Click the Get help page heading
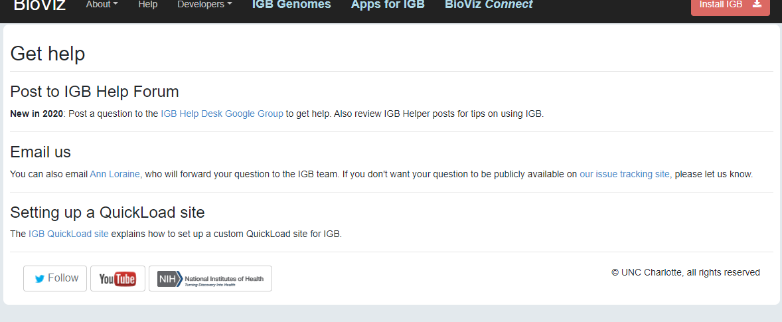The image size is (782, 322). point(48,54)
